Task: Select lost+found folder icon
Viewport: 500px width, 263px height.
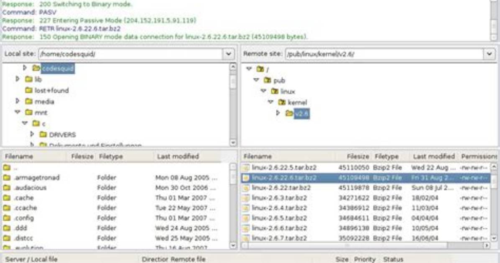Action: click(29, 90)
